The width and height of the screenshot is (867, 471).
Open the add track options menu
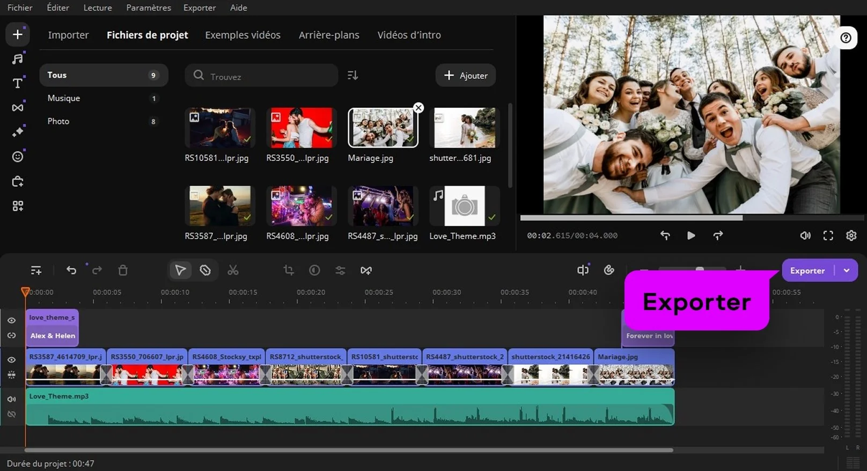point(36,270)
